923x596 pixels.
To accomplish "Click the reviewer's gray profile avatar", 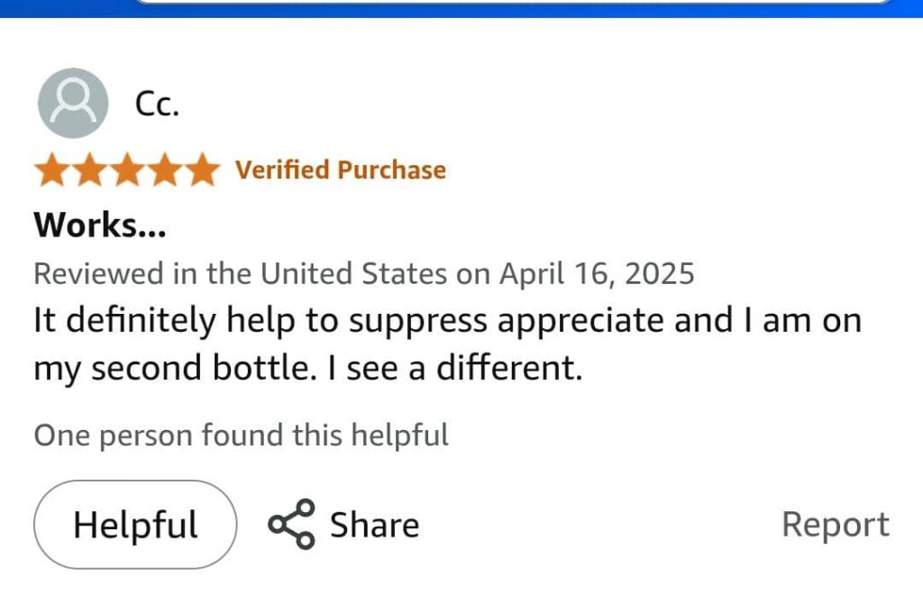I will coord(73,103).
